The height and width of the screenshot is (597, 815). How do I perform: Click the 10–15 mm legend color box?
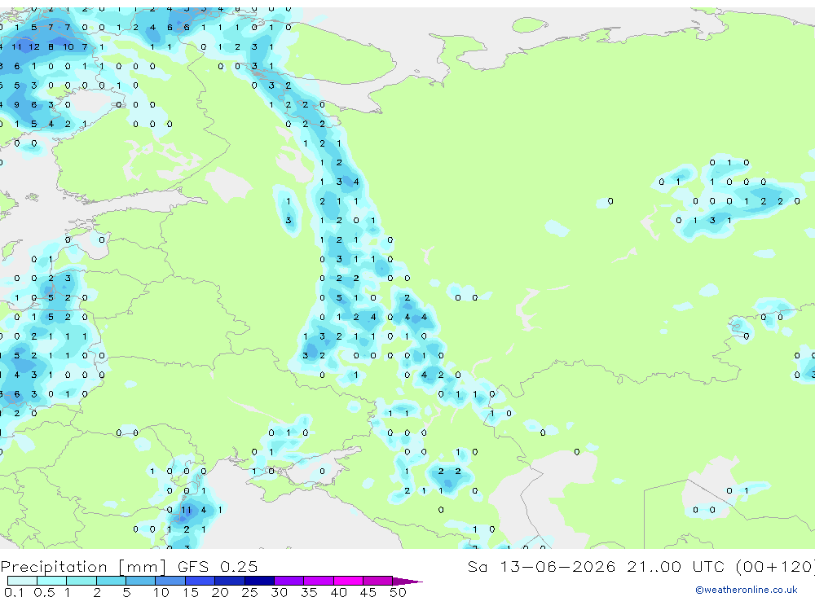[x=170, y=581]
